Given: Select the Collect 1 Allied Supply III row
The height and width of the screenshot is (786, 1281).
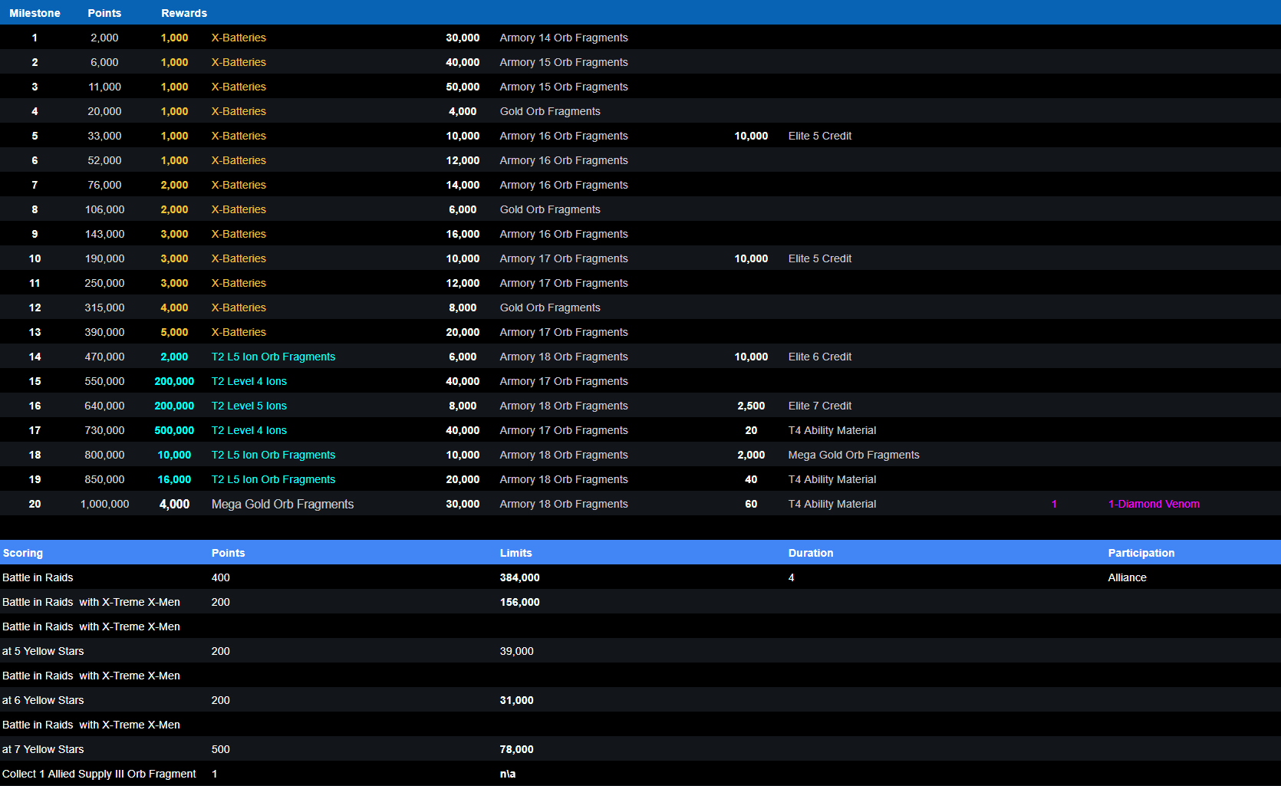Looking at the screenshot, I should pos(99,774).
